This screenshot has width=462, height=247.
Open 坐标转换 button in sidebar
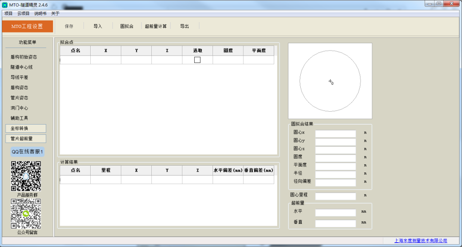[x=26, y=128]
